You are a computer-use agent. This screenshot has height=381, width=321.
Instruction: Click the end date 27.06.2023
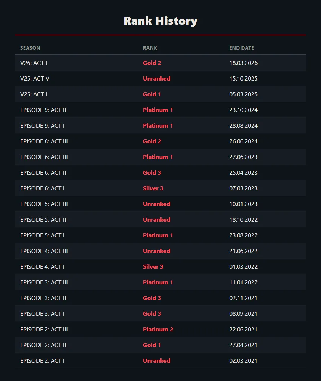[243, 157]
